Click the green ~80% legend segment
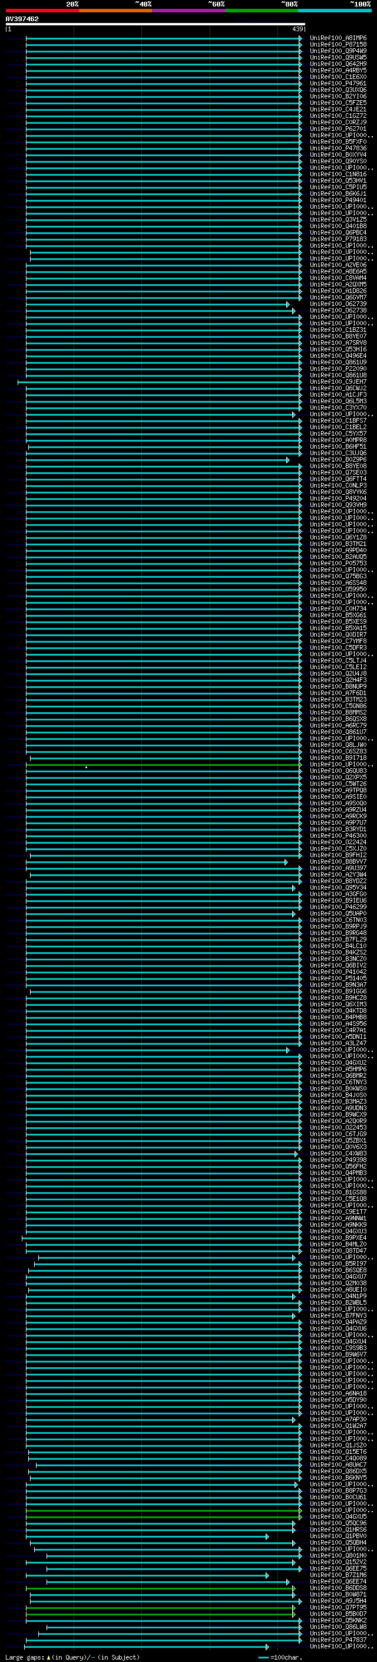This screenshot has width=377, height=1662. [262, 11]
